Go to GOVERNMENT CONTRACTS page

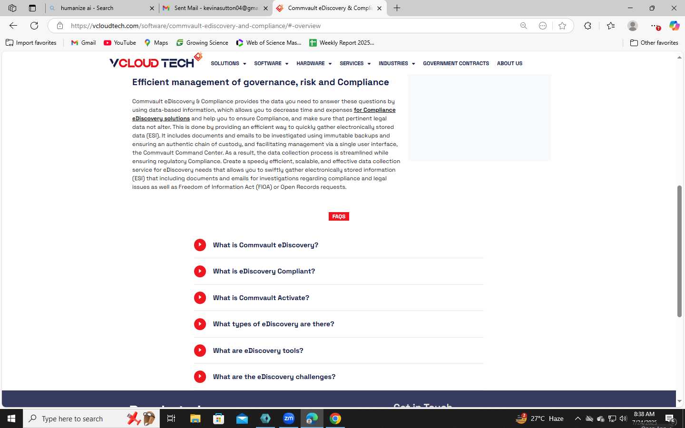pos(456,63)
